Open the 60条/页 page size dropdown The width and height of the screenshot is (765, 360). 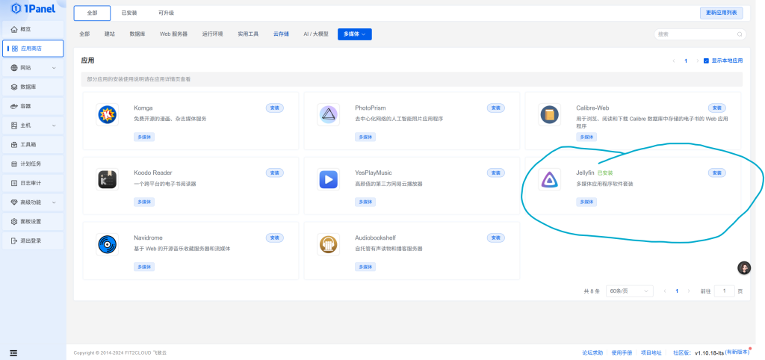[629, 291]
